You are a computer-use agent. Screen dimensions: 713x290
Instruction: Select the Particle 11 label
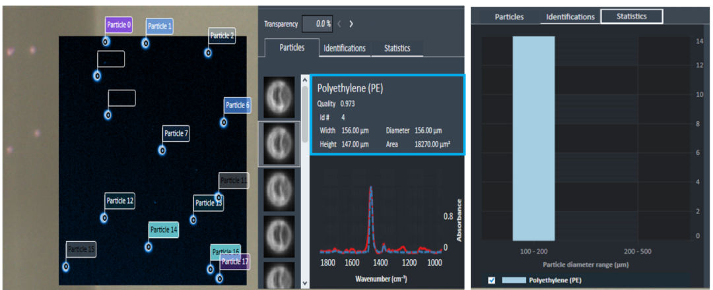[234, 181]
